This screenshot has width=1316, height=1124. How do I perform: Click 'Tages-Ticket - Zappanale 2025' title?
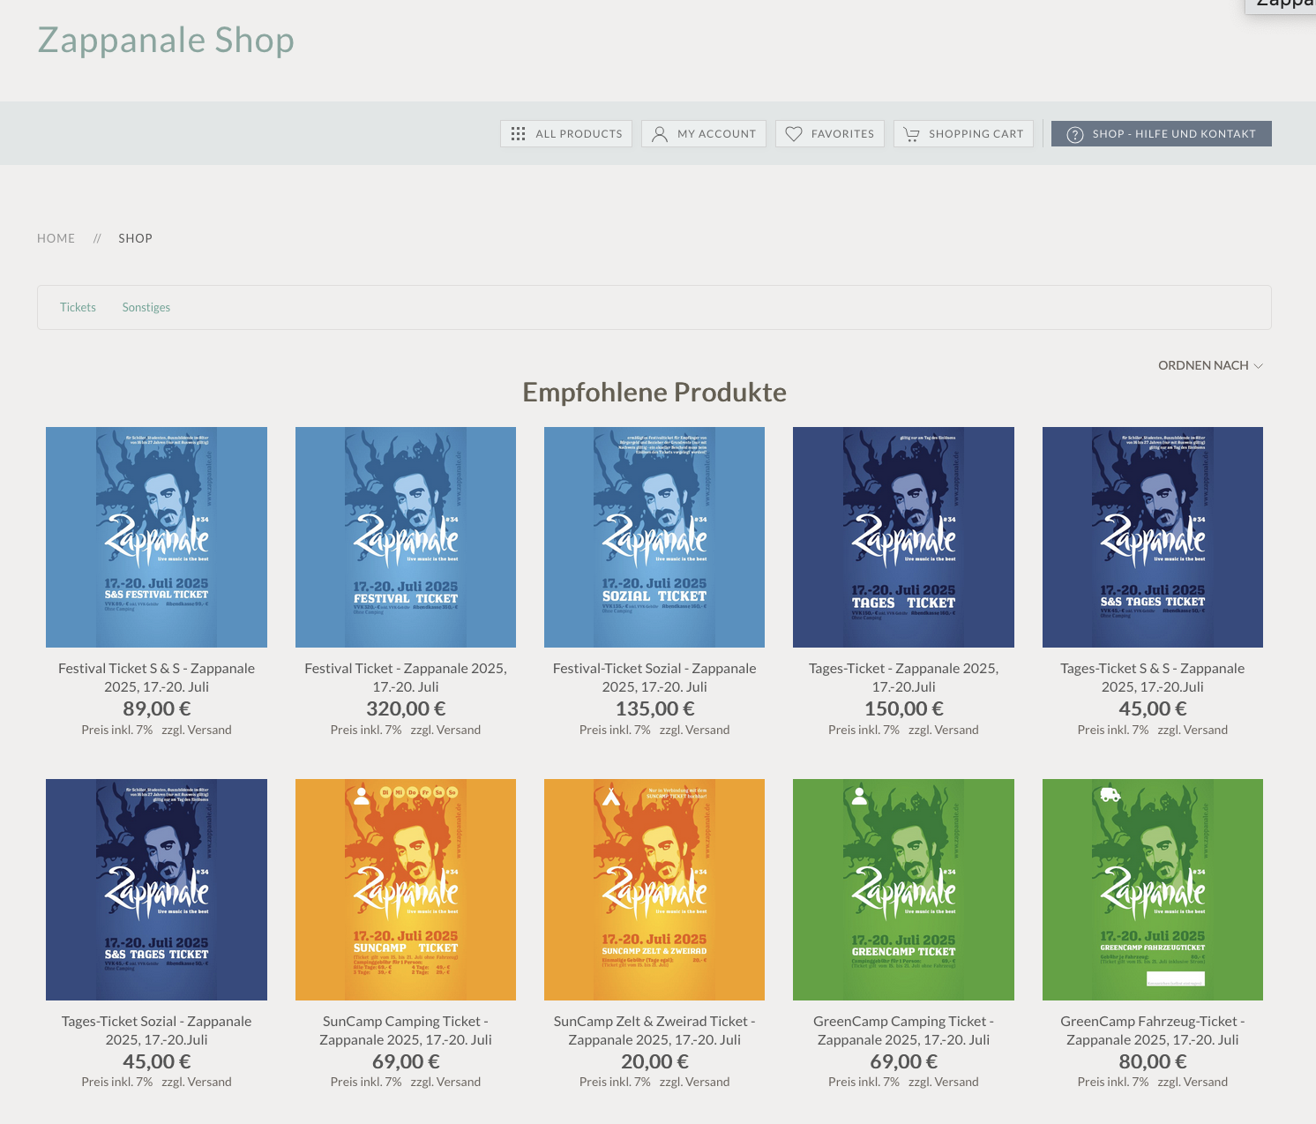point(903,678)
